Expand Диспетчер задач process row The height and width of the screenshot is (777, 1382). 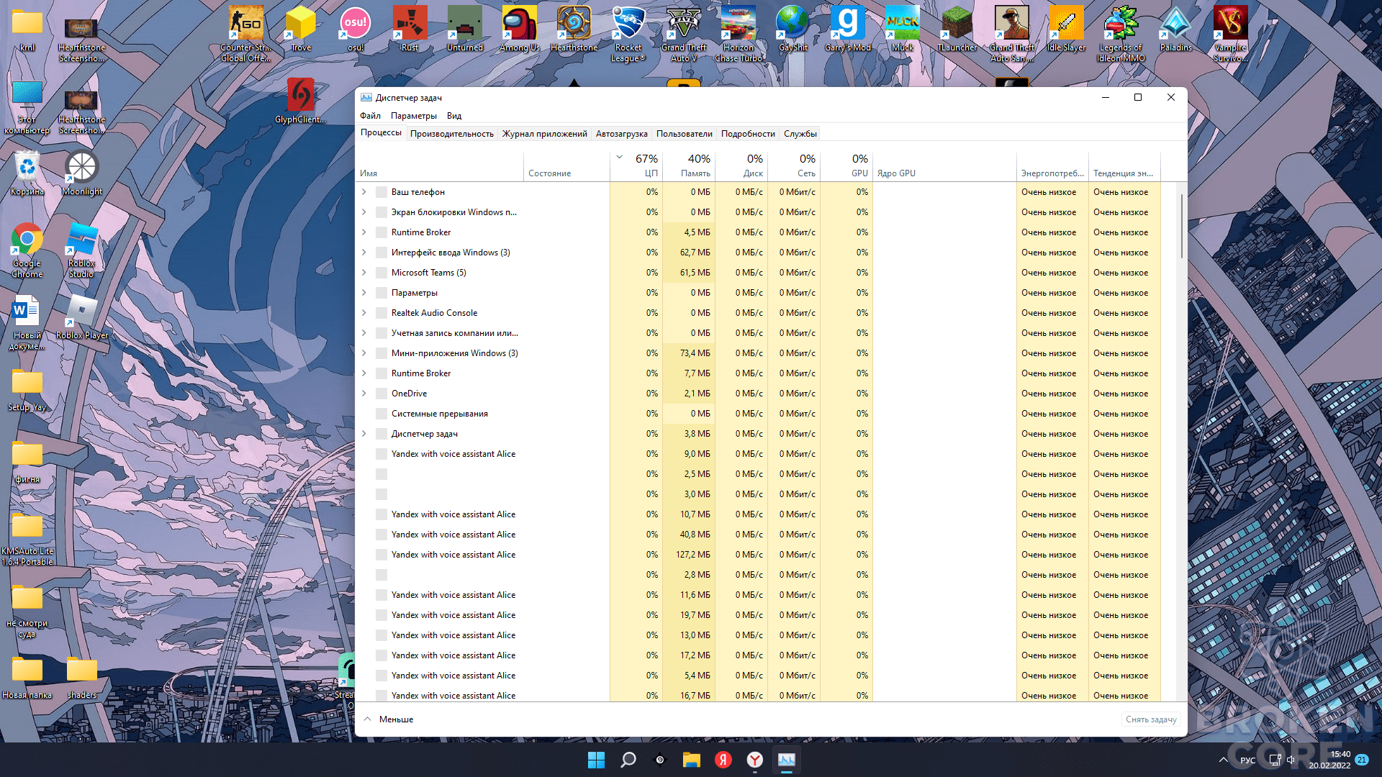click(x=364, y=434)
